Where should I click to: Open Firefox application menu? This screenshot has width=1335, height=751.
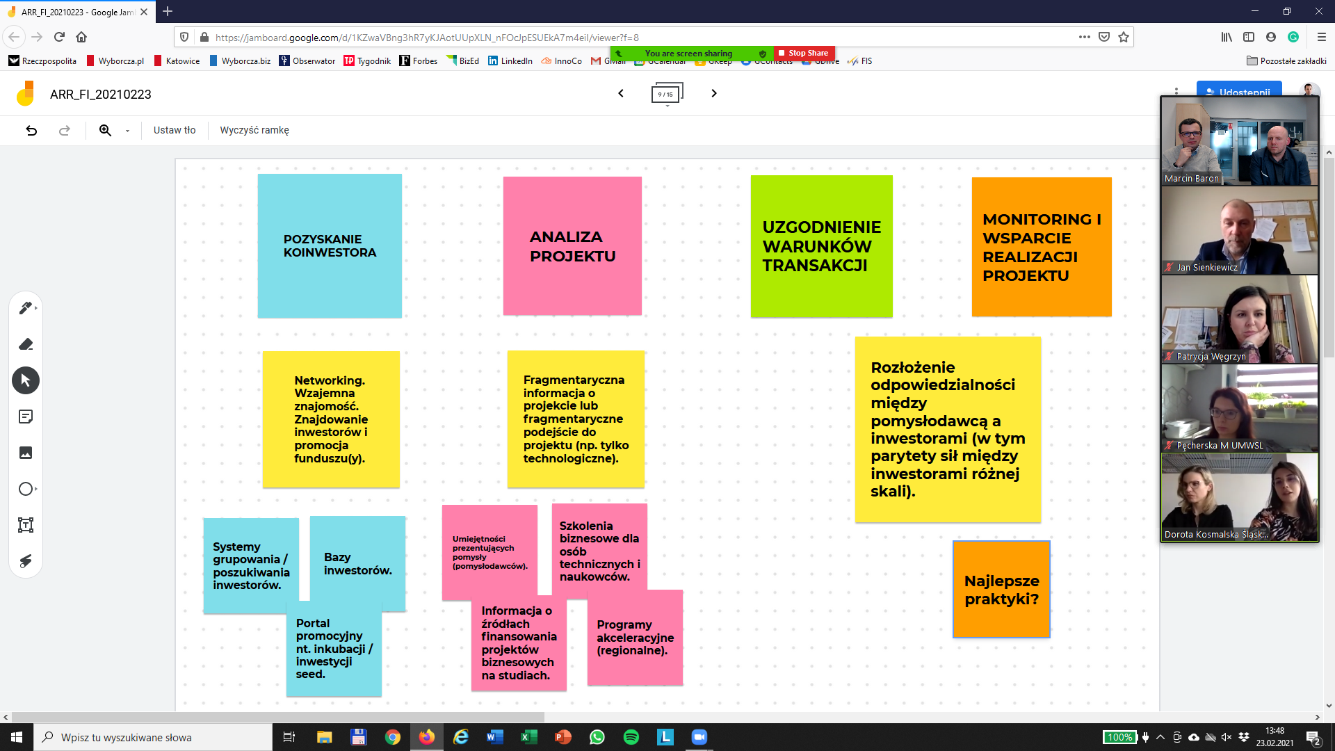point(1321,37)
